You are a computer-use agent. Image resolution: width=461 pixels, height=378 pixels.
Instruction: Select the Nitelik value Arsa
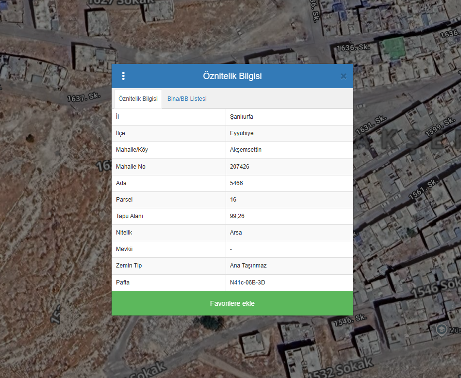pos(236,233)
